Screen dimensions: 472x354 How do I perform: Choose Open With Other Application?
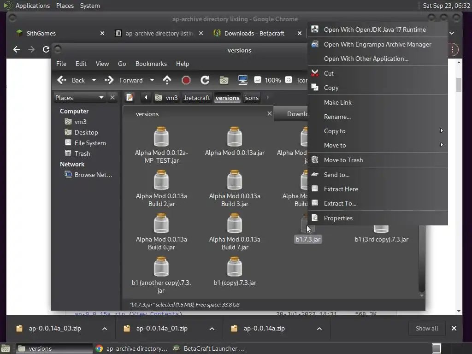[378, 59]
